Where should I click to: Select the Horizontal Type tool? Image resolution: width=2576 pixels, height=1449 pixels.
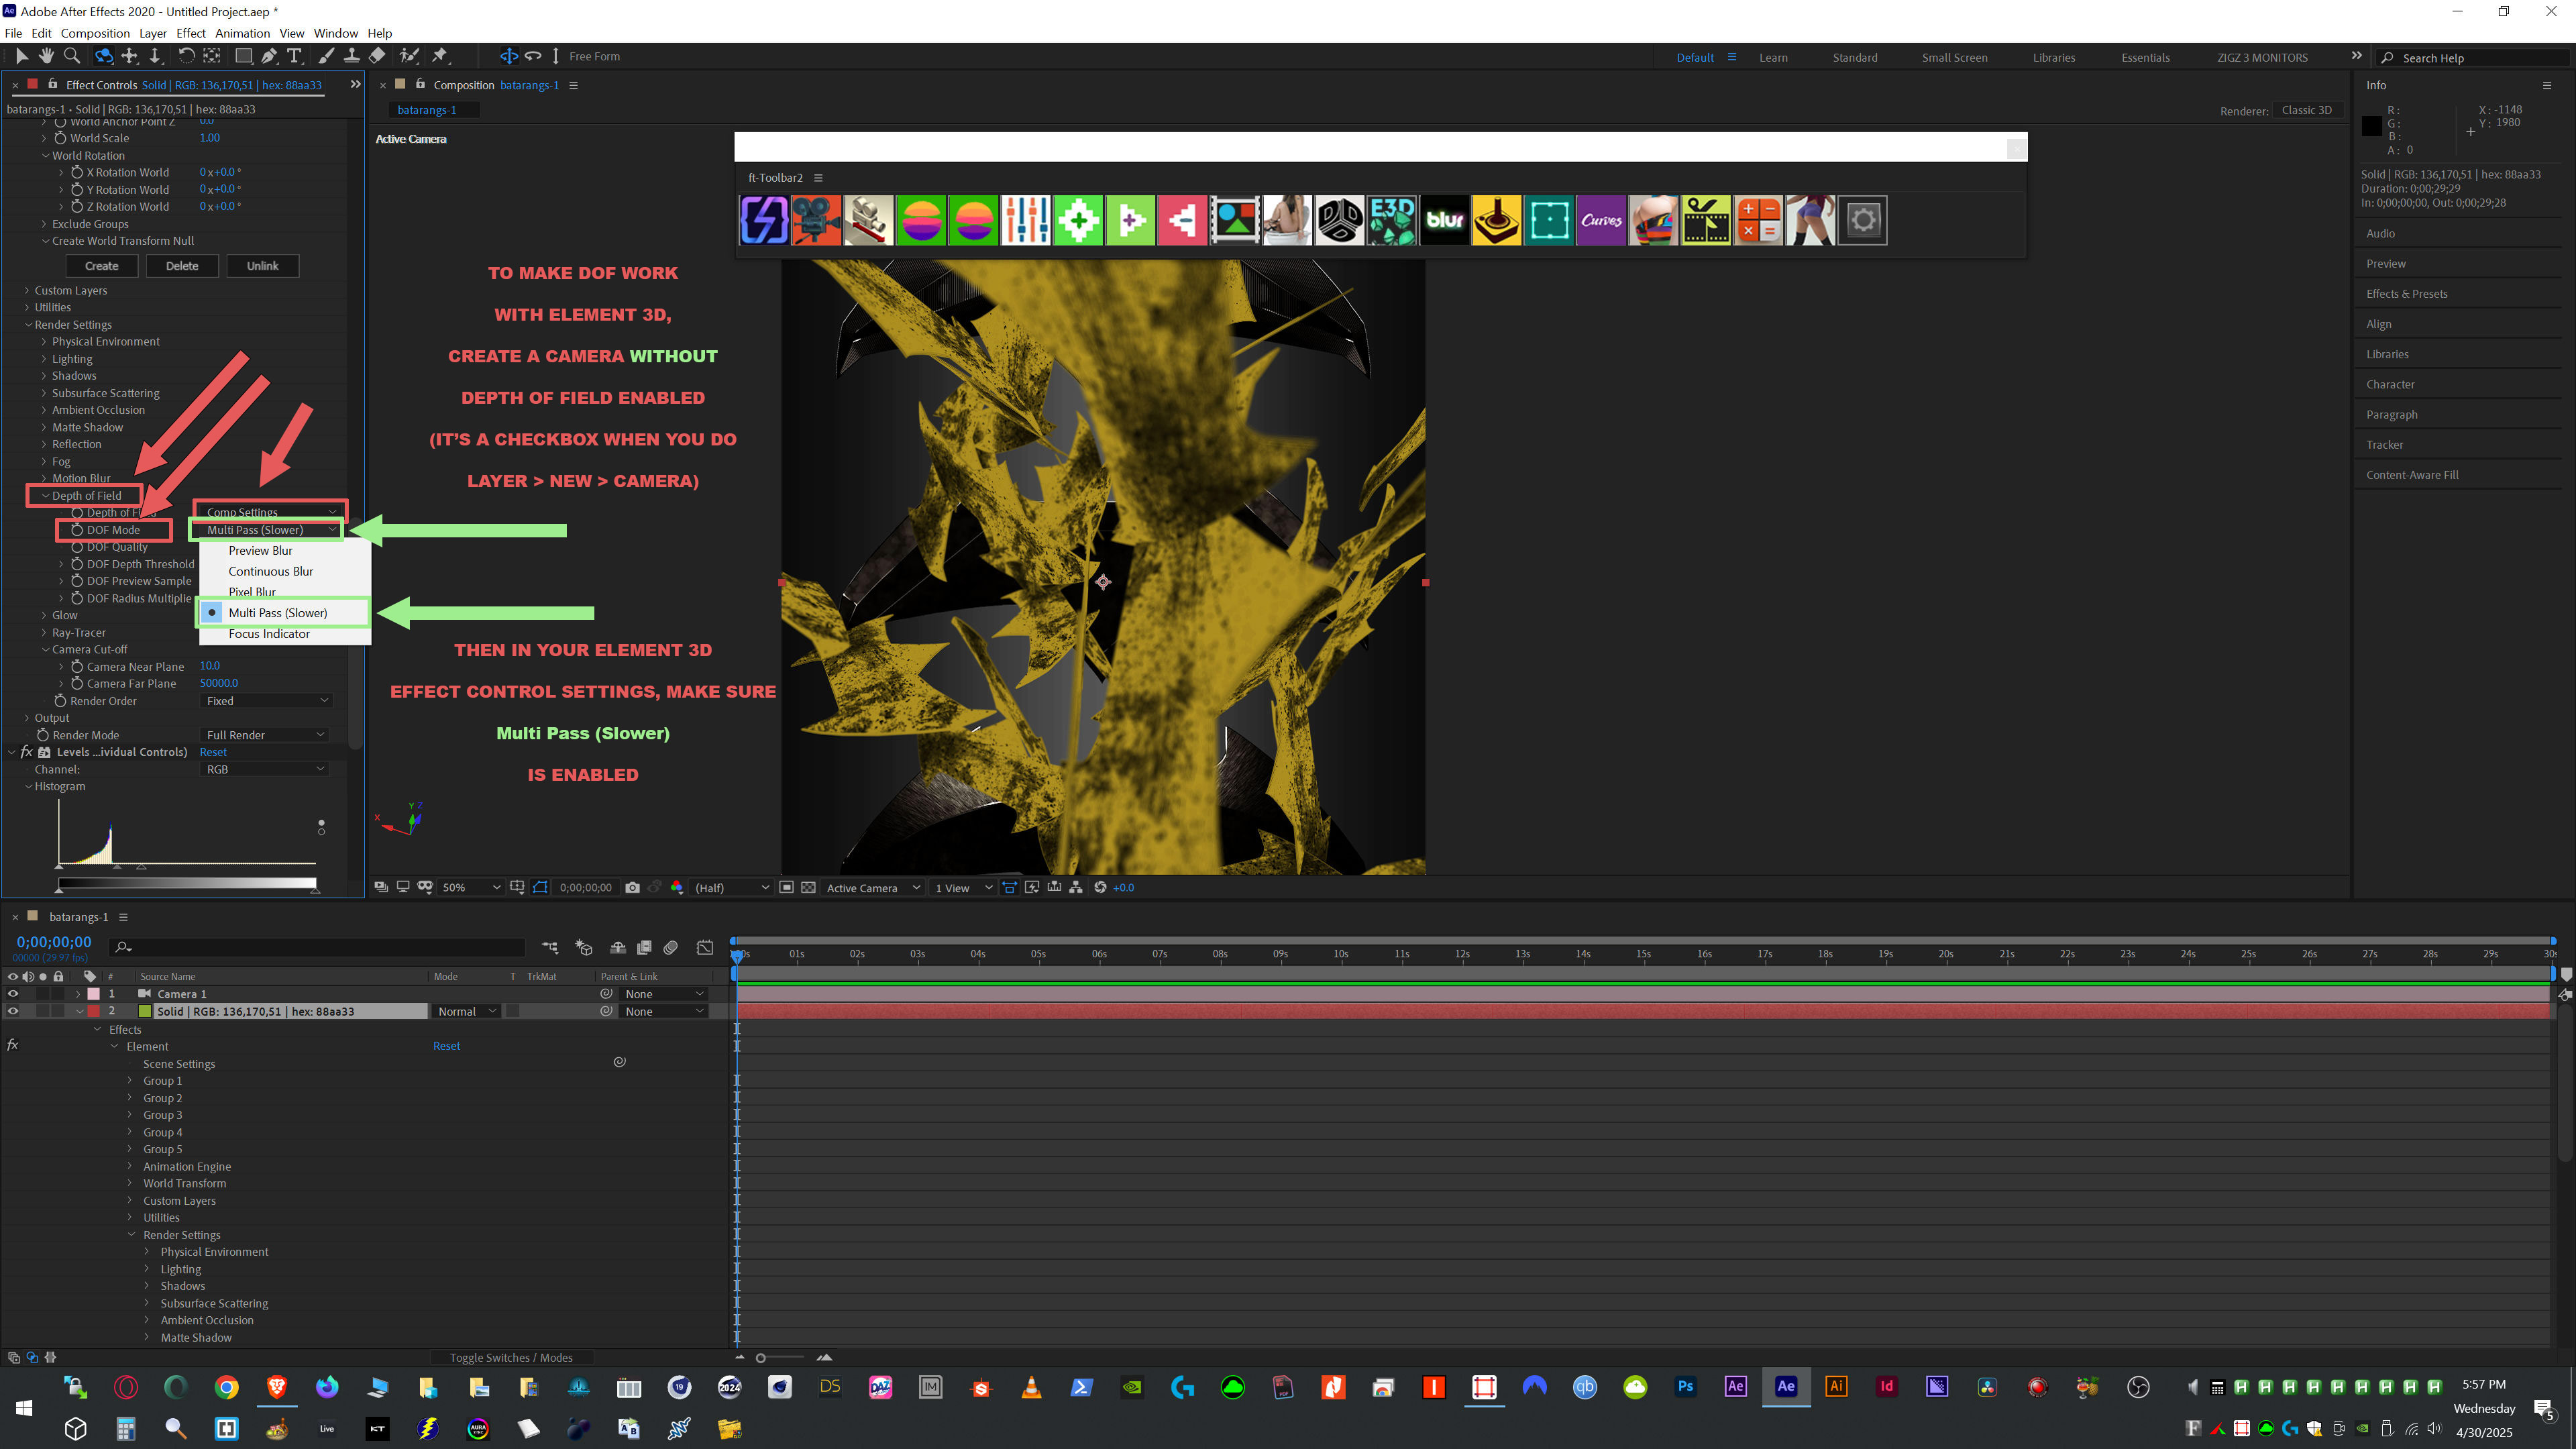coord(294,56)
